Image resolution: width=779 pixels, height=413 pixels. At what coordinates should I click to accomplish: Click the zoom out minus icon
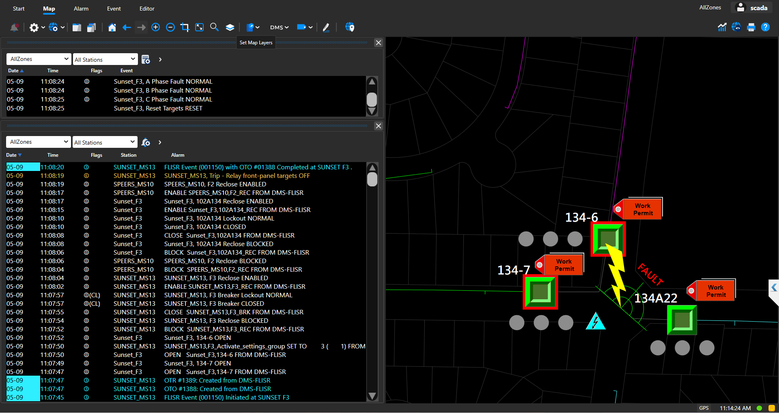coord(170,27)
